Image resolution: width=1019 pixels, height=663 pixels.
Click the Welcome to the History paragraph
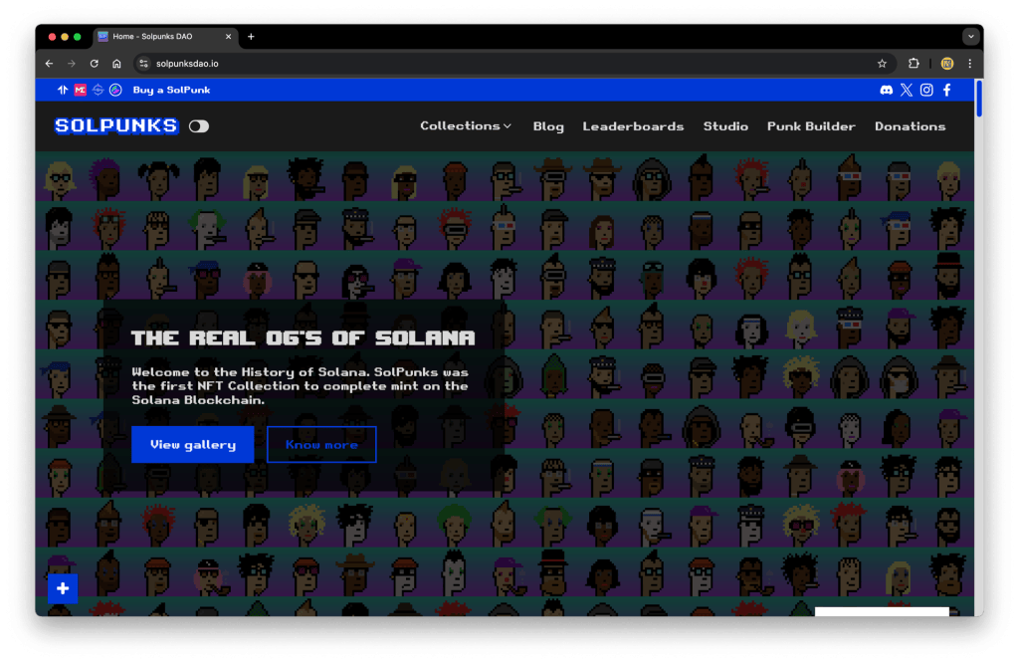pos(301,386)
